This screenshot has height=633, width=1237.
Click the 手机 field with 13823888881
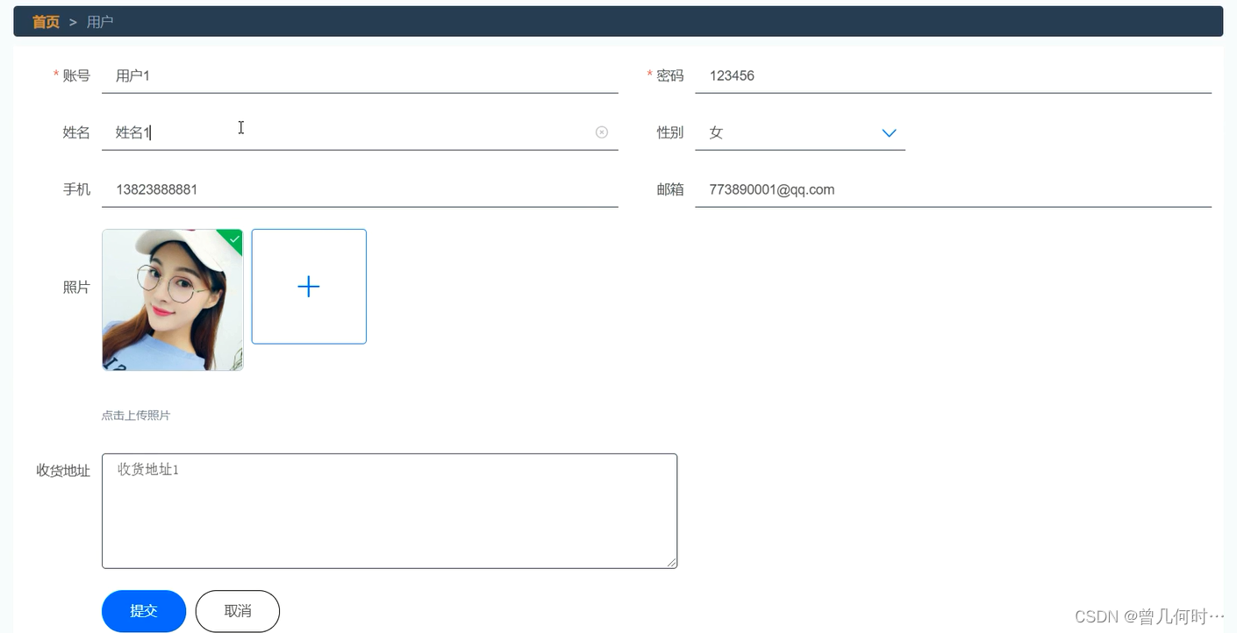(360, 189)
